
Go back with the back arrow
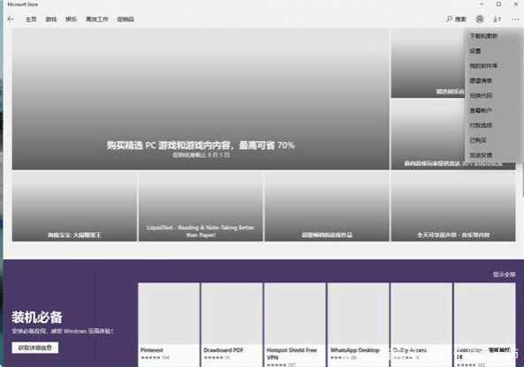click(11, 19)
